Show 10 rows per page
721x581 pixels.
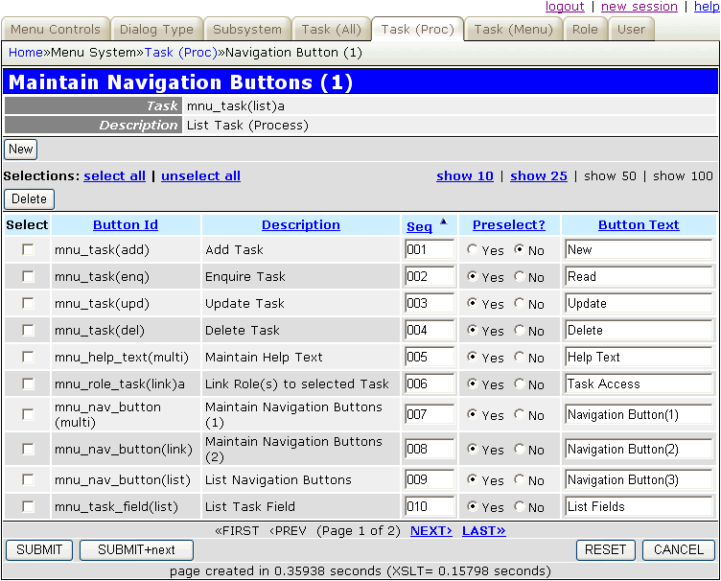pos(465,176)
